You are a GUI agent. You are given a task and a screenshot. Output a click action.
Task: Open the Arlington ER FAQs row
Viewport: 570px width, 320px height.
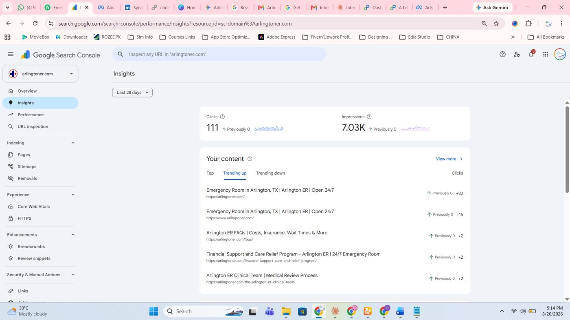point(335,236)
